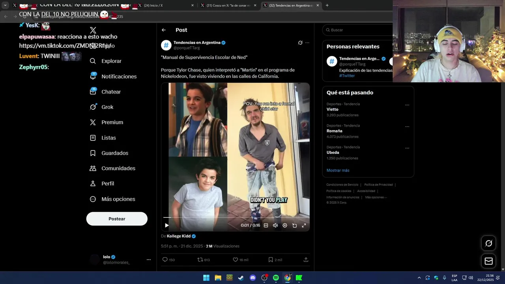Click the 2 M Visualizaciones count

click(223, 246)
